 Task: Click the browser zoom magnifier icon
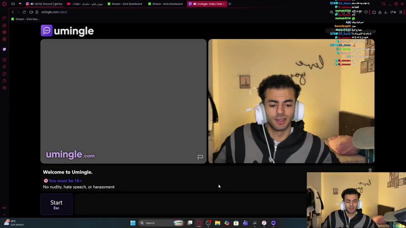point(331,12)
